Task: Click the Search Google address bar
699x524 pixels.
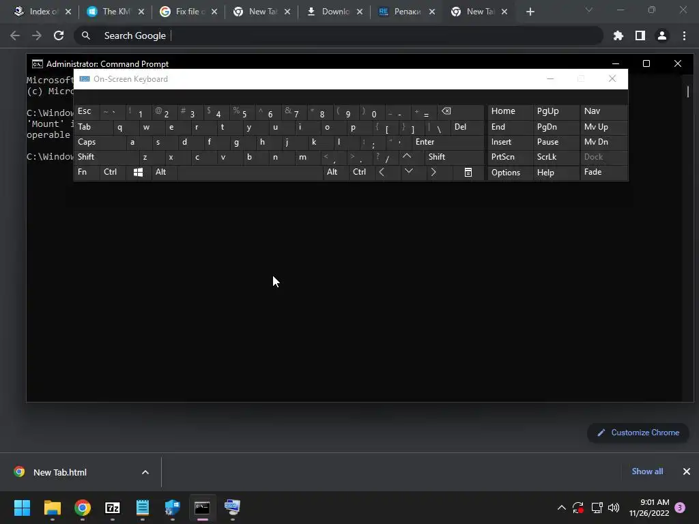Action: [339, 35]
